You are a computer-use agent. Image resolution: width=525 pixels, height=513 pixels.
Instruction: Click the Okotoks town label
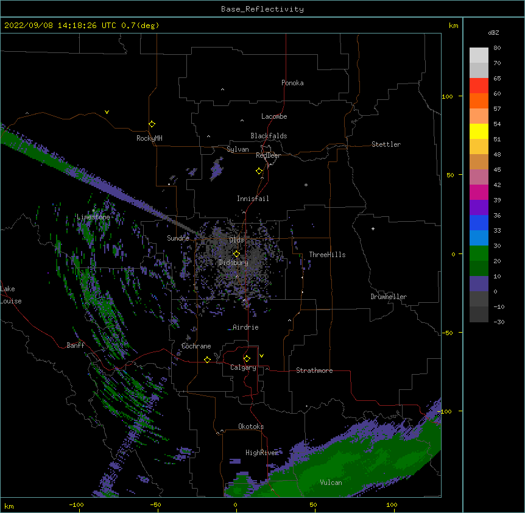(x=251, y=426)
